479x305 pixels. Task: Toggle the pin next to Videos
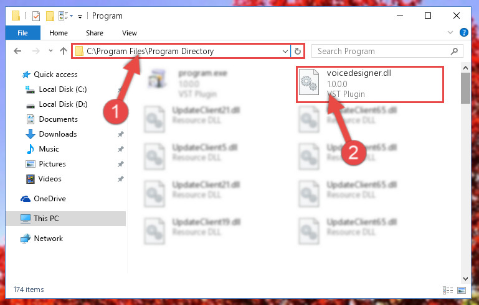121,179
